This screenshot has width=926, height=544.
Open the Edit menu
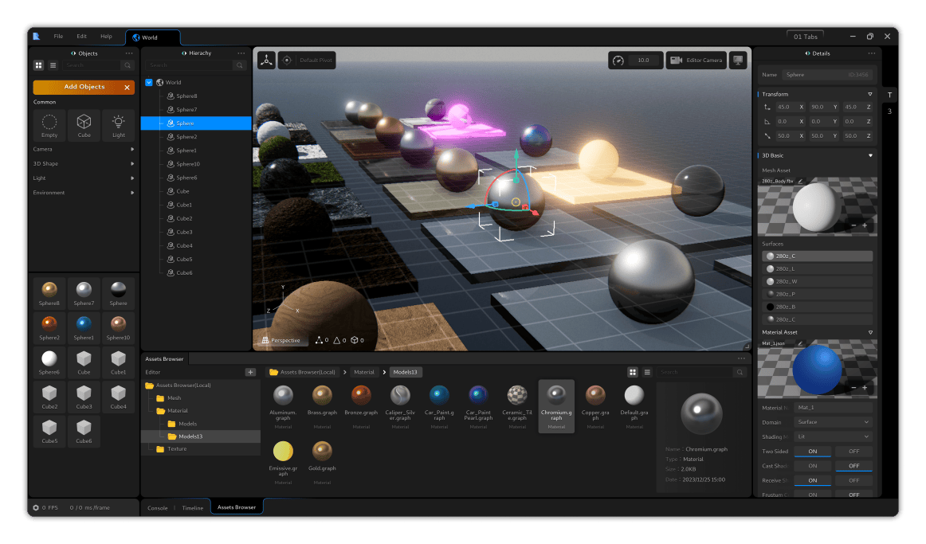[x=81, y=37]
